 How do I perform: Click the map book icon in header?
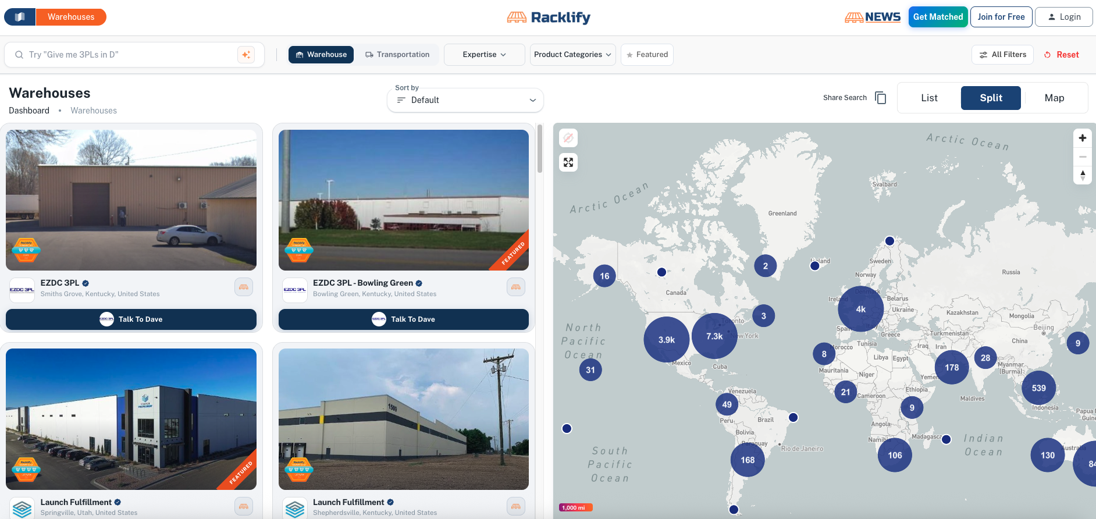[x=20, y=17]
